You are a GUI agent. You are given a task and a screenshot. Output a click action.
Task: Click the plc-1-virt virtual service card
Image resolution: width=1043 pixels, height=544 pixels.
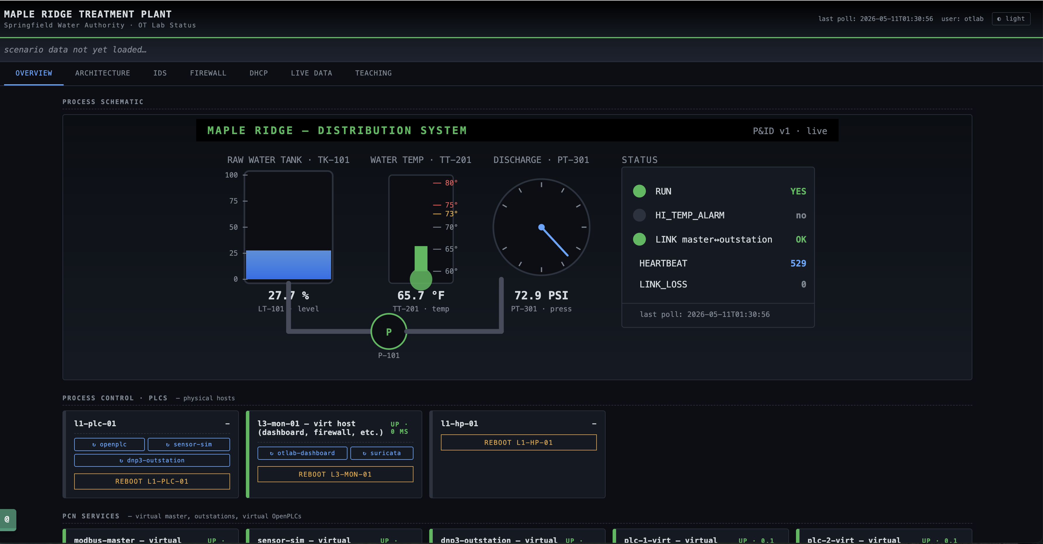click(700, 536)
